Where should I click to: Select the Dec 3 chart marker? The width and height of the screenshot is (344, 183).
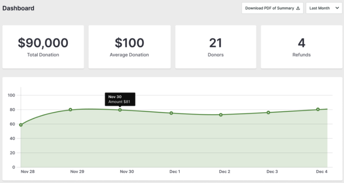coord(268,112)
